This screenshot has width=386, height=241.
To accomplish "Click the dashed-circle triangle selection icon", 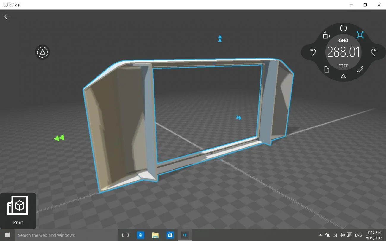I will coord(42,52).
